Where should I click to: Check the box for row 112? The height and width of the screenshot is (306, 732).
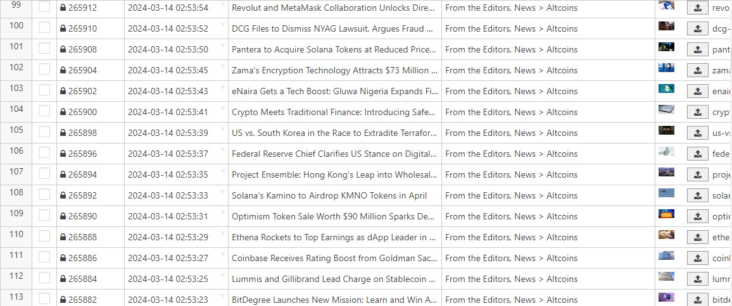pyautogui.click(x=44, y=278)
